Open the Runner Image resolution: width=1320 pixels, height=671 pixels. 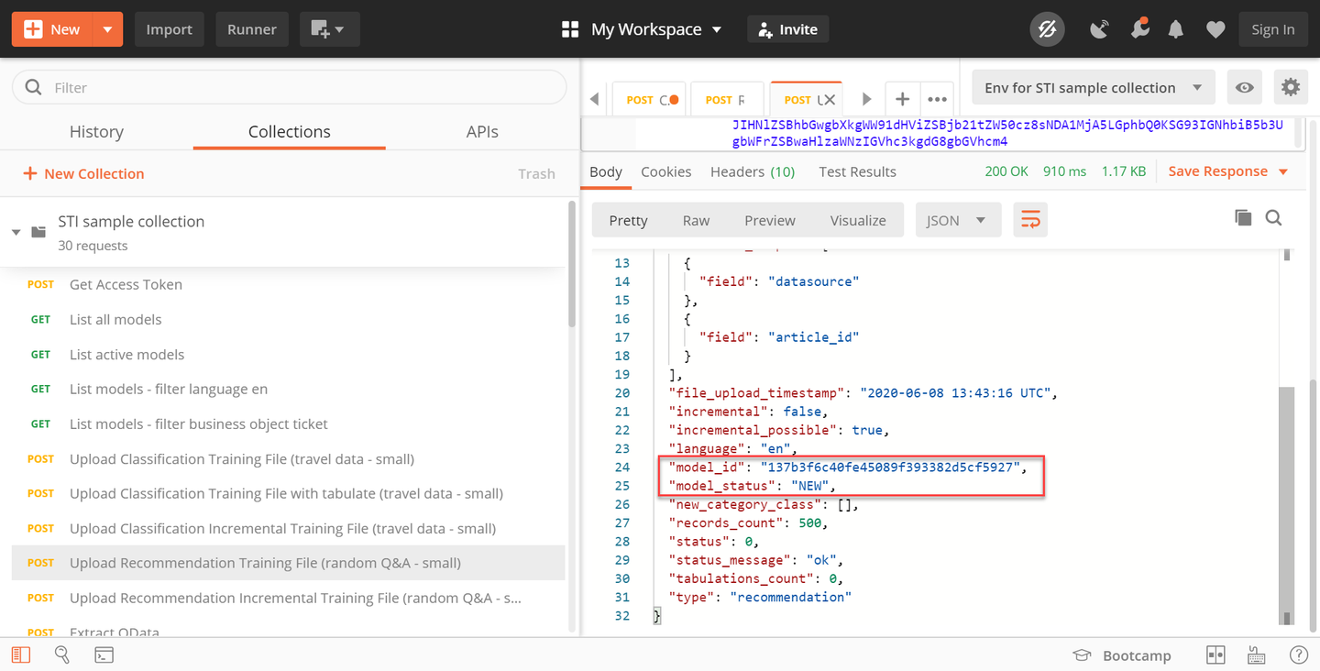[x=252, y=29]
